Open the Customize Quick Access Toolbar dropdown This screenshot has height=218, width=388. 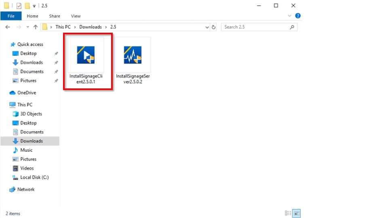tap(34, 6)
